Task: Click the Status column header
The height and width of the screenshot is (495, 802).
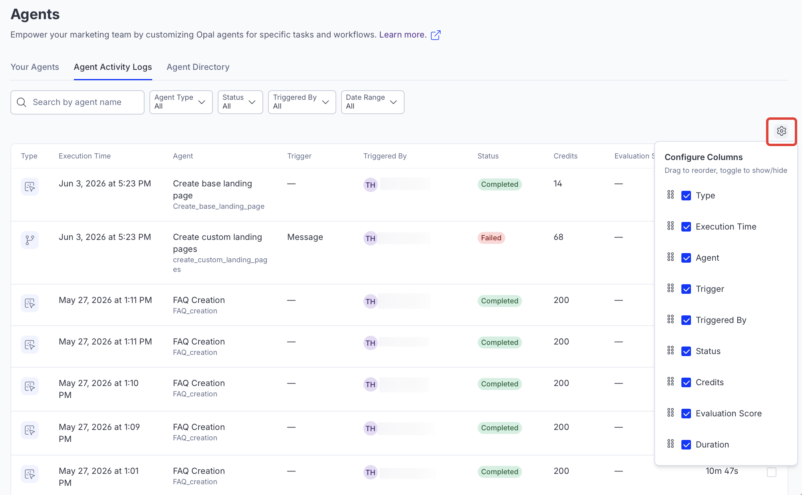Action: [x=488, y=156]
